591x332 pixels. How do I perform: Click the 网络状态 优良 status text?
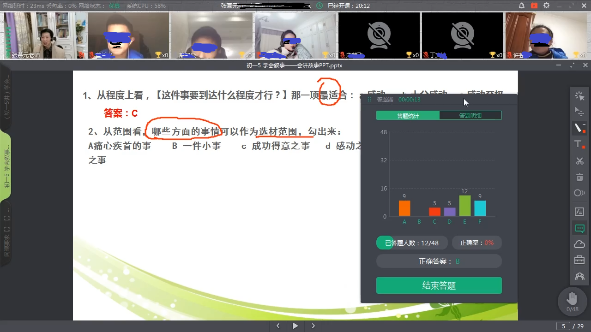point(100,6)
